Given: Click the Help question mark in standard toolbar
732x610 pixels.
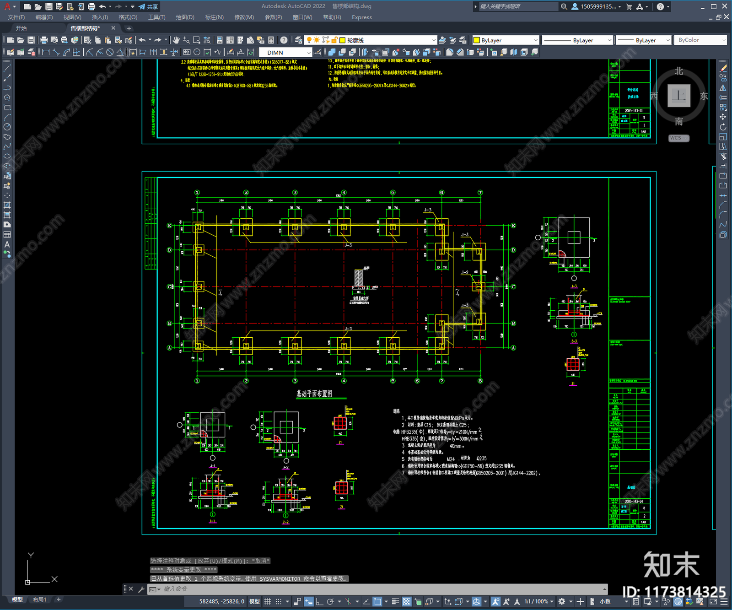Looking at the screenshot, I should [284, 40].
